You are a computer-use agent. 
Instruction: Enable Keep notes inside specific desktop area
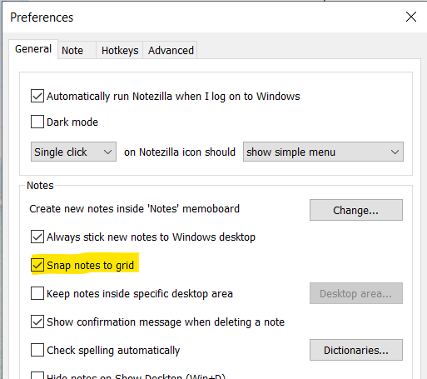click(x=37, y=293)
